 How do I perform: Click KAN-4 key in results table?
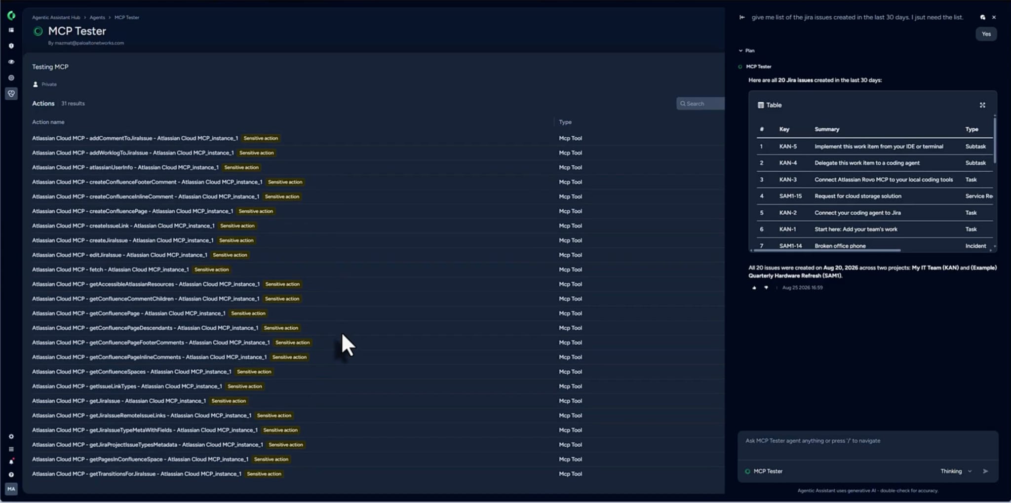[788, 163]
